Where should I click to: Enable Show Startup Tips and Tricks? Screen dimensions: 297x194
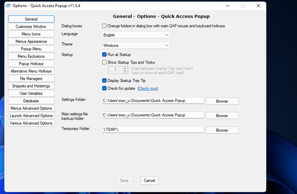pos(104,63)
